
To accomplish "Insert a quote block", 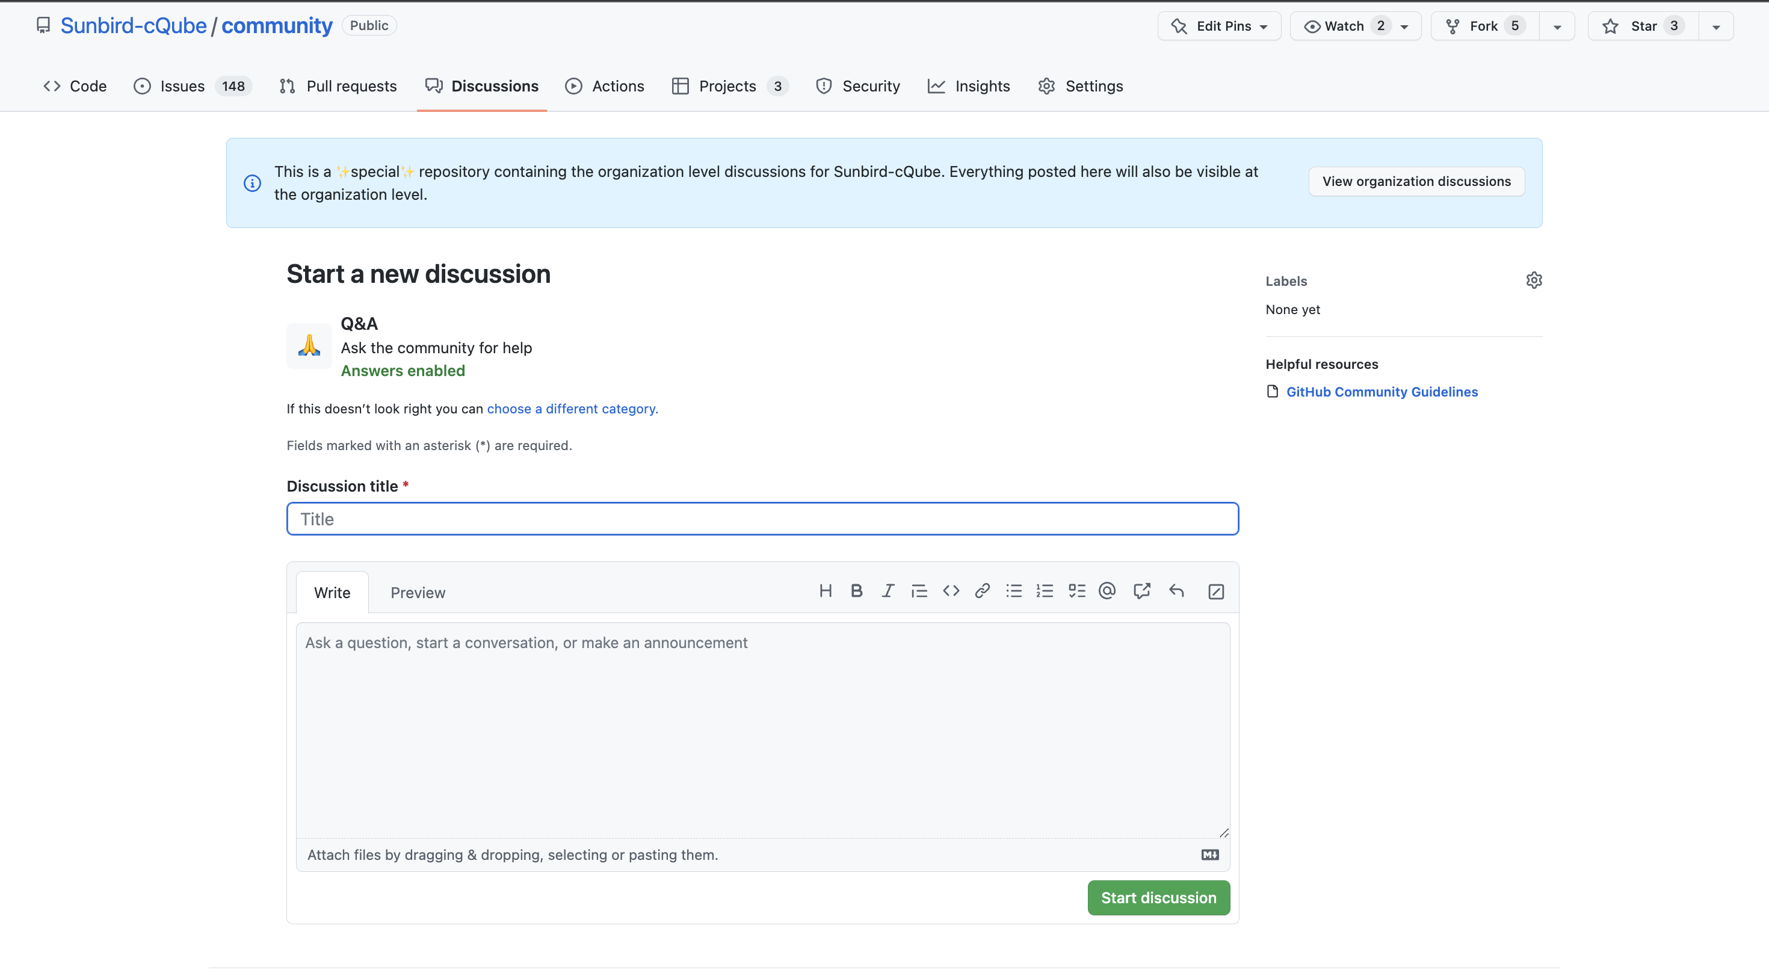I will tap(919, 591).
